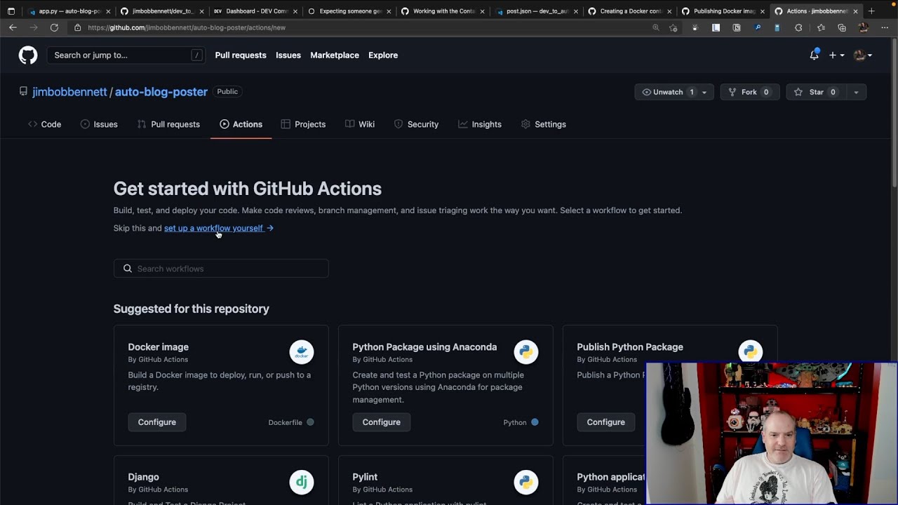Switch to the Issues repository tab
Viewport: 898px width, 505px height.
pyautogui.click(x=99, y=124)
